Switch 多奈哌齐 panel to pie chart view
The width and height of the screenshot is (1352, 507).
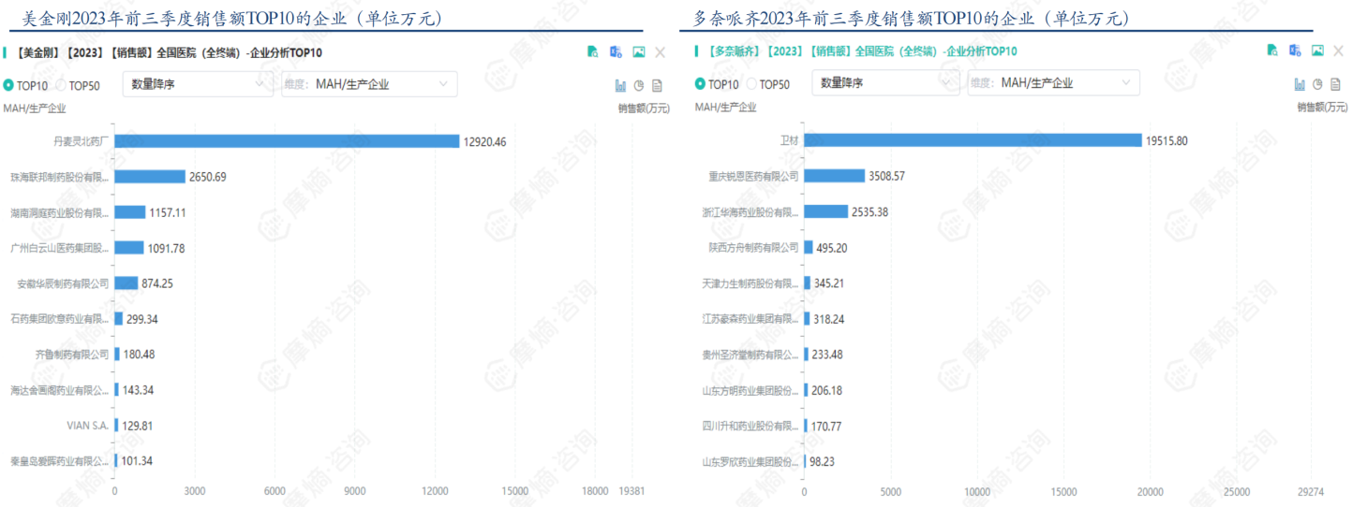coord(1317,84)
